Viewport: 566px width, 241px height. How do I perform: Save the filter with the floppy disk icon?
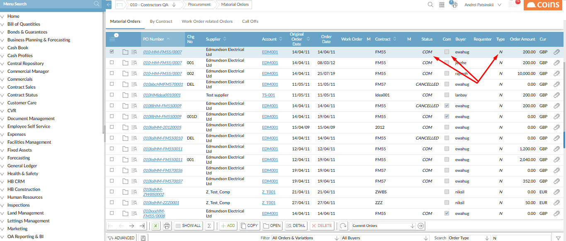[143, 238]
